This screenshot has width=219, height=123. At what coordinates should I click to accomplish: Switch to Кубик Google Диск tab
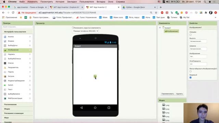pyautogui.click(x=139, y=7)
